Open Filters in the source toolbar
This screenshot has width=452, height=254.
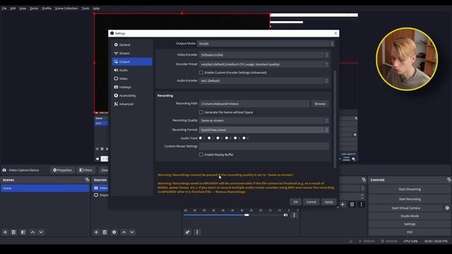[85, 170]
